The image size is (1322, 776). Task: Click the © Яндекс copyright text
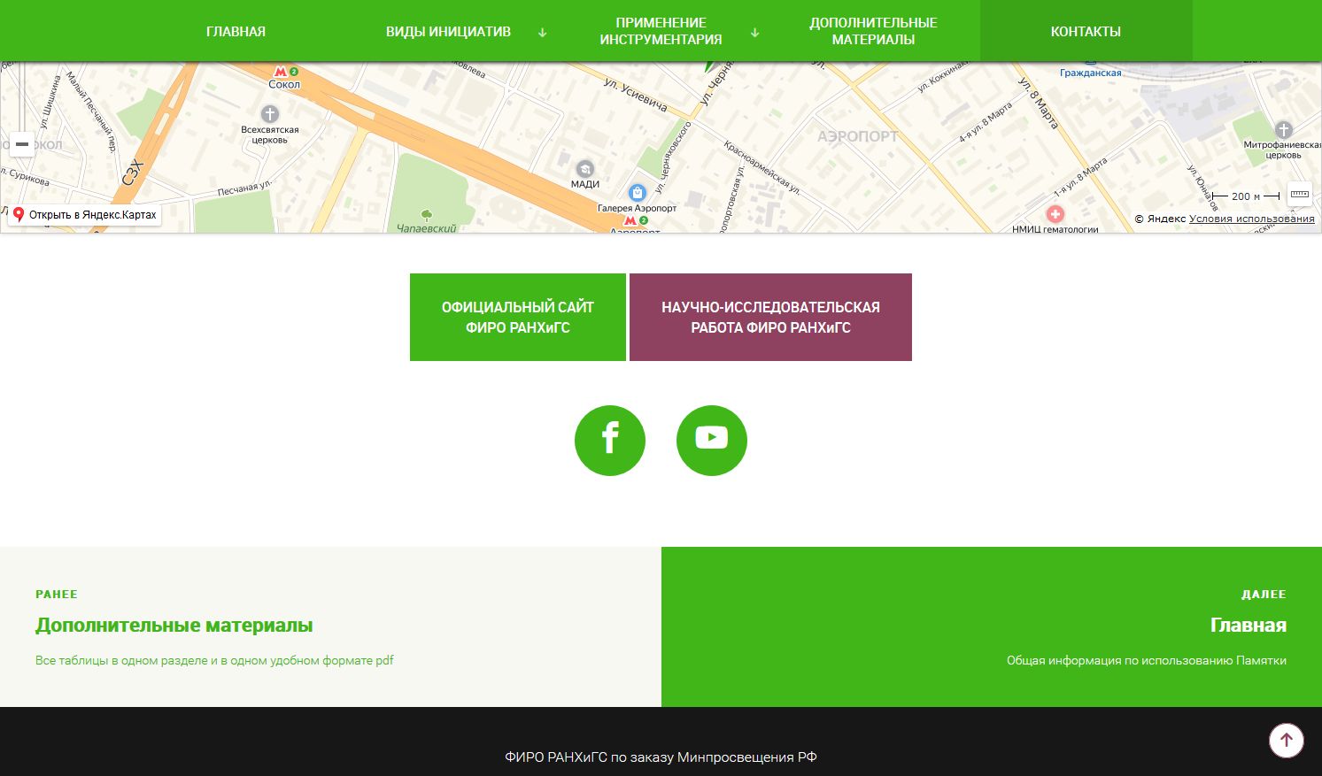click(1160, 219)
